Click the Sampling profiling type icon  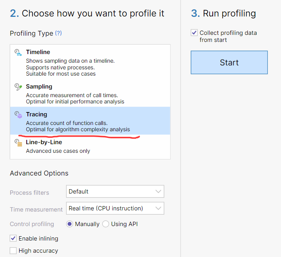pos(18,87)
